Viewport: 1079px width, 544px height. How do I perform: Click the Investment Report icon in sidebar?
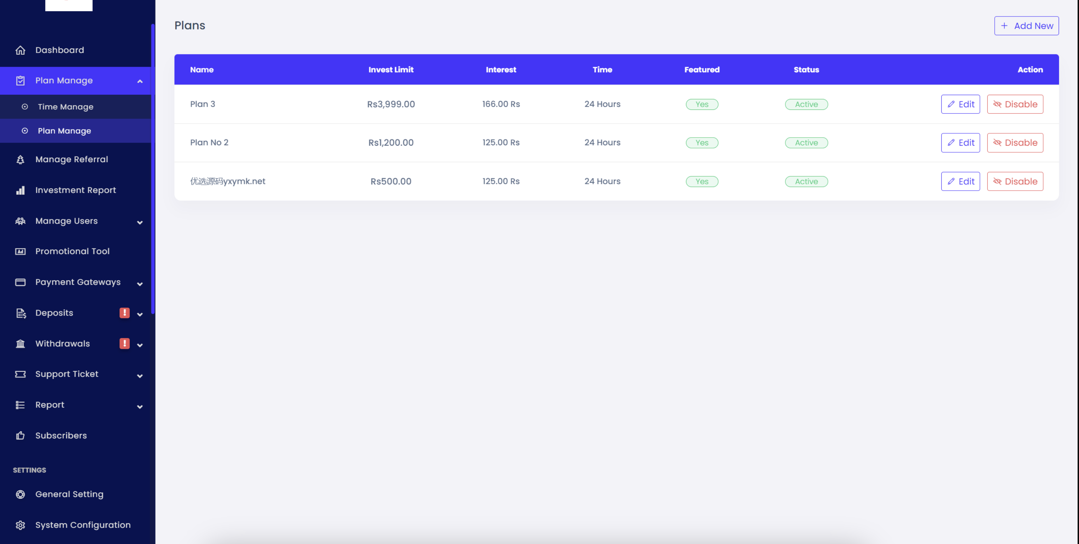pos(20,190)
